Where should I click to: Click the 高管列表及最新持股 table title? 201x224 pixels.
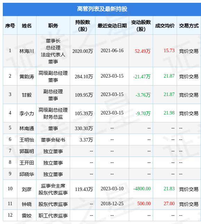[x=102, y=9]
